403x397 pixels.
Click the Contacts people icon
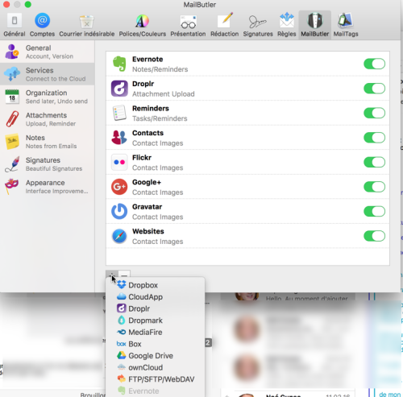(119, 138)
